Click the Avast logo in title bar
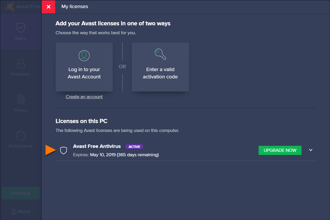 (x=10, y=6)
